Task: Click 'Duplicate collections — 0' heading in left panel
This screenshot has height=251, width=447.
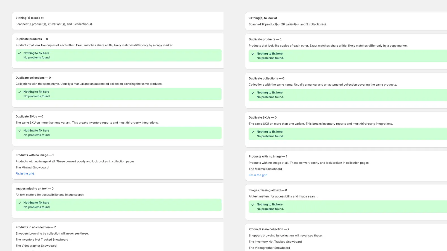Action: (33, 78)
